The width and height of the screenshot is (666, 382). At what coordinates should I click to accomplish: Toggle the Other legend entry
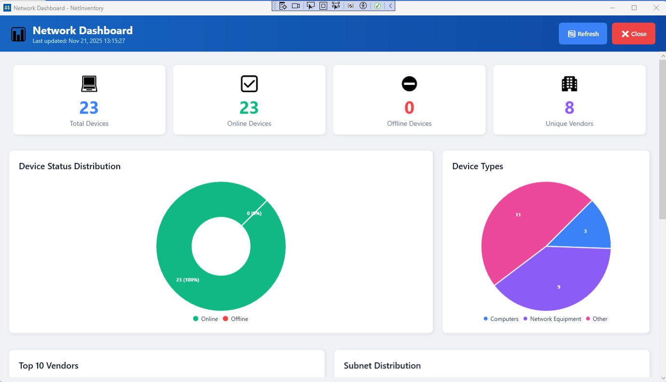[x=597, y=319]
